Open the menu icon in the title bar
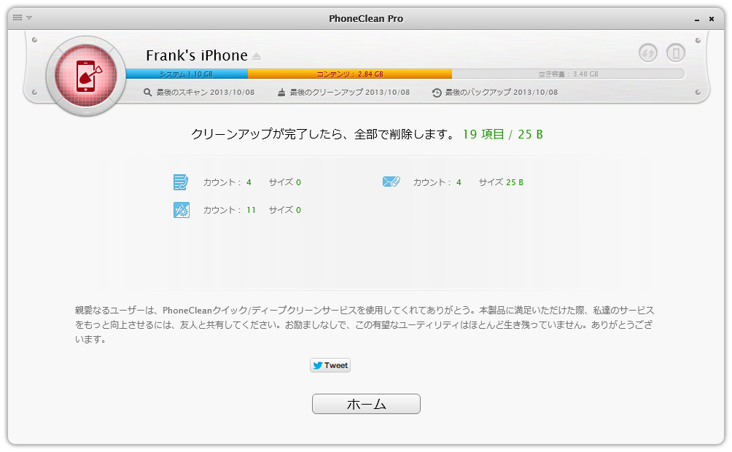 coord(17,17)
